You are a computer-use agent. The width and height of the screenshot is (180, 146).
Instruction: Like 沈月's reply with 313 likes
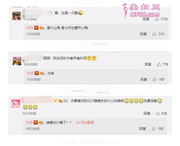pyautogui.click(x=154, y=34)
